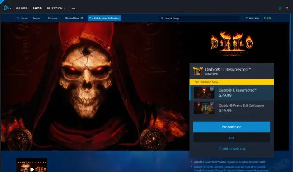293x172 pixels.
Task: Open the Battle.net logo menu
Action: (x=7, y=8)
